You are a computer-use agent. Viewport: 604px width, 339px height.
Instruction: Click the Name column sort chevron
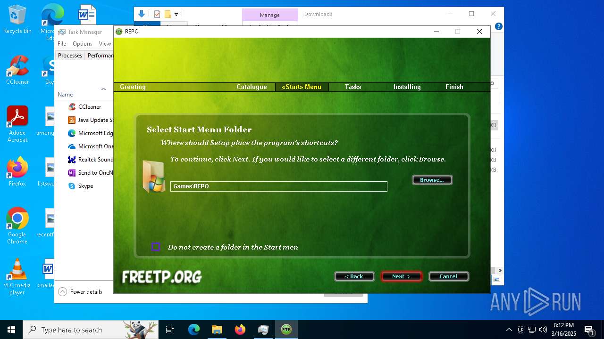click(103, 89)
